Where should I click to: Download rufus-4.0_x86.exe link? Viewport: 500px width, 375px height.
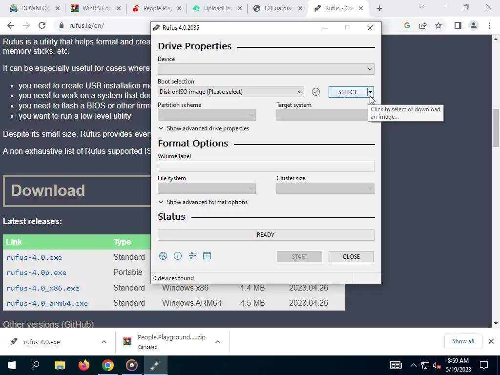(43, 288)
